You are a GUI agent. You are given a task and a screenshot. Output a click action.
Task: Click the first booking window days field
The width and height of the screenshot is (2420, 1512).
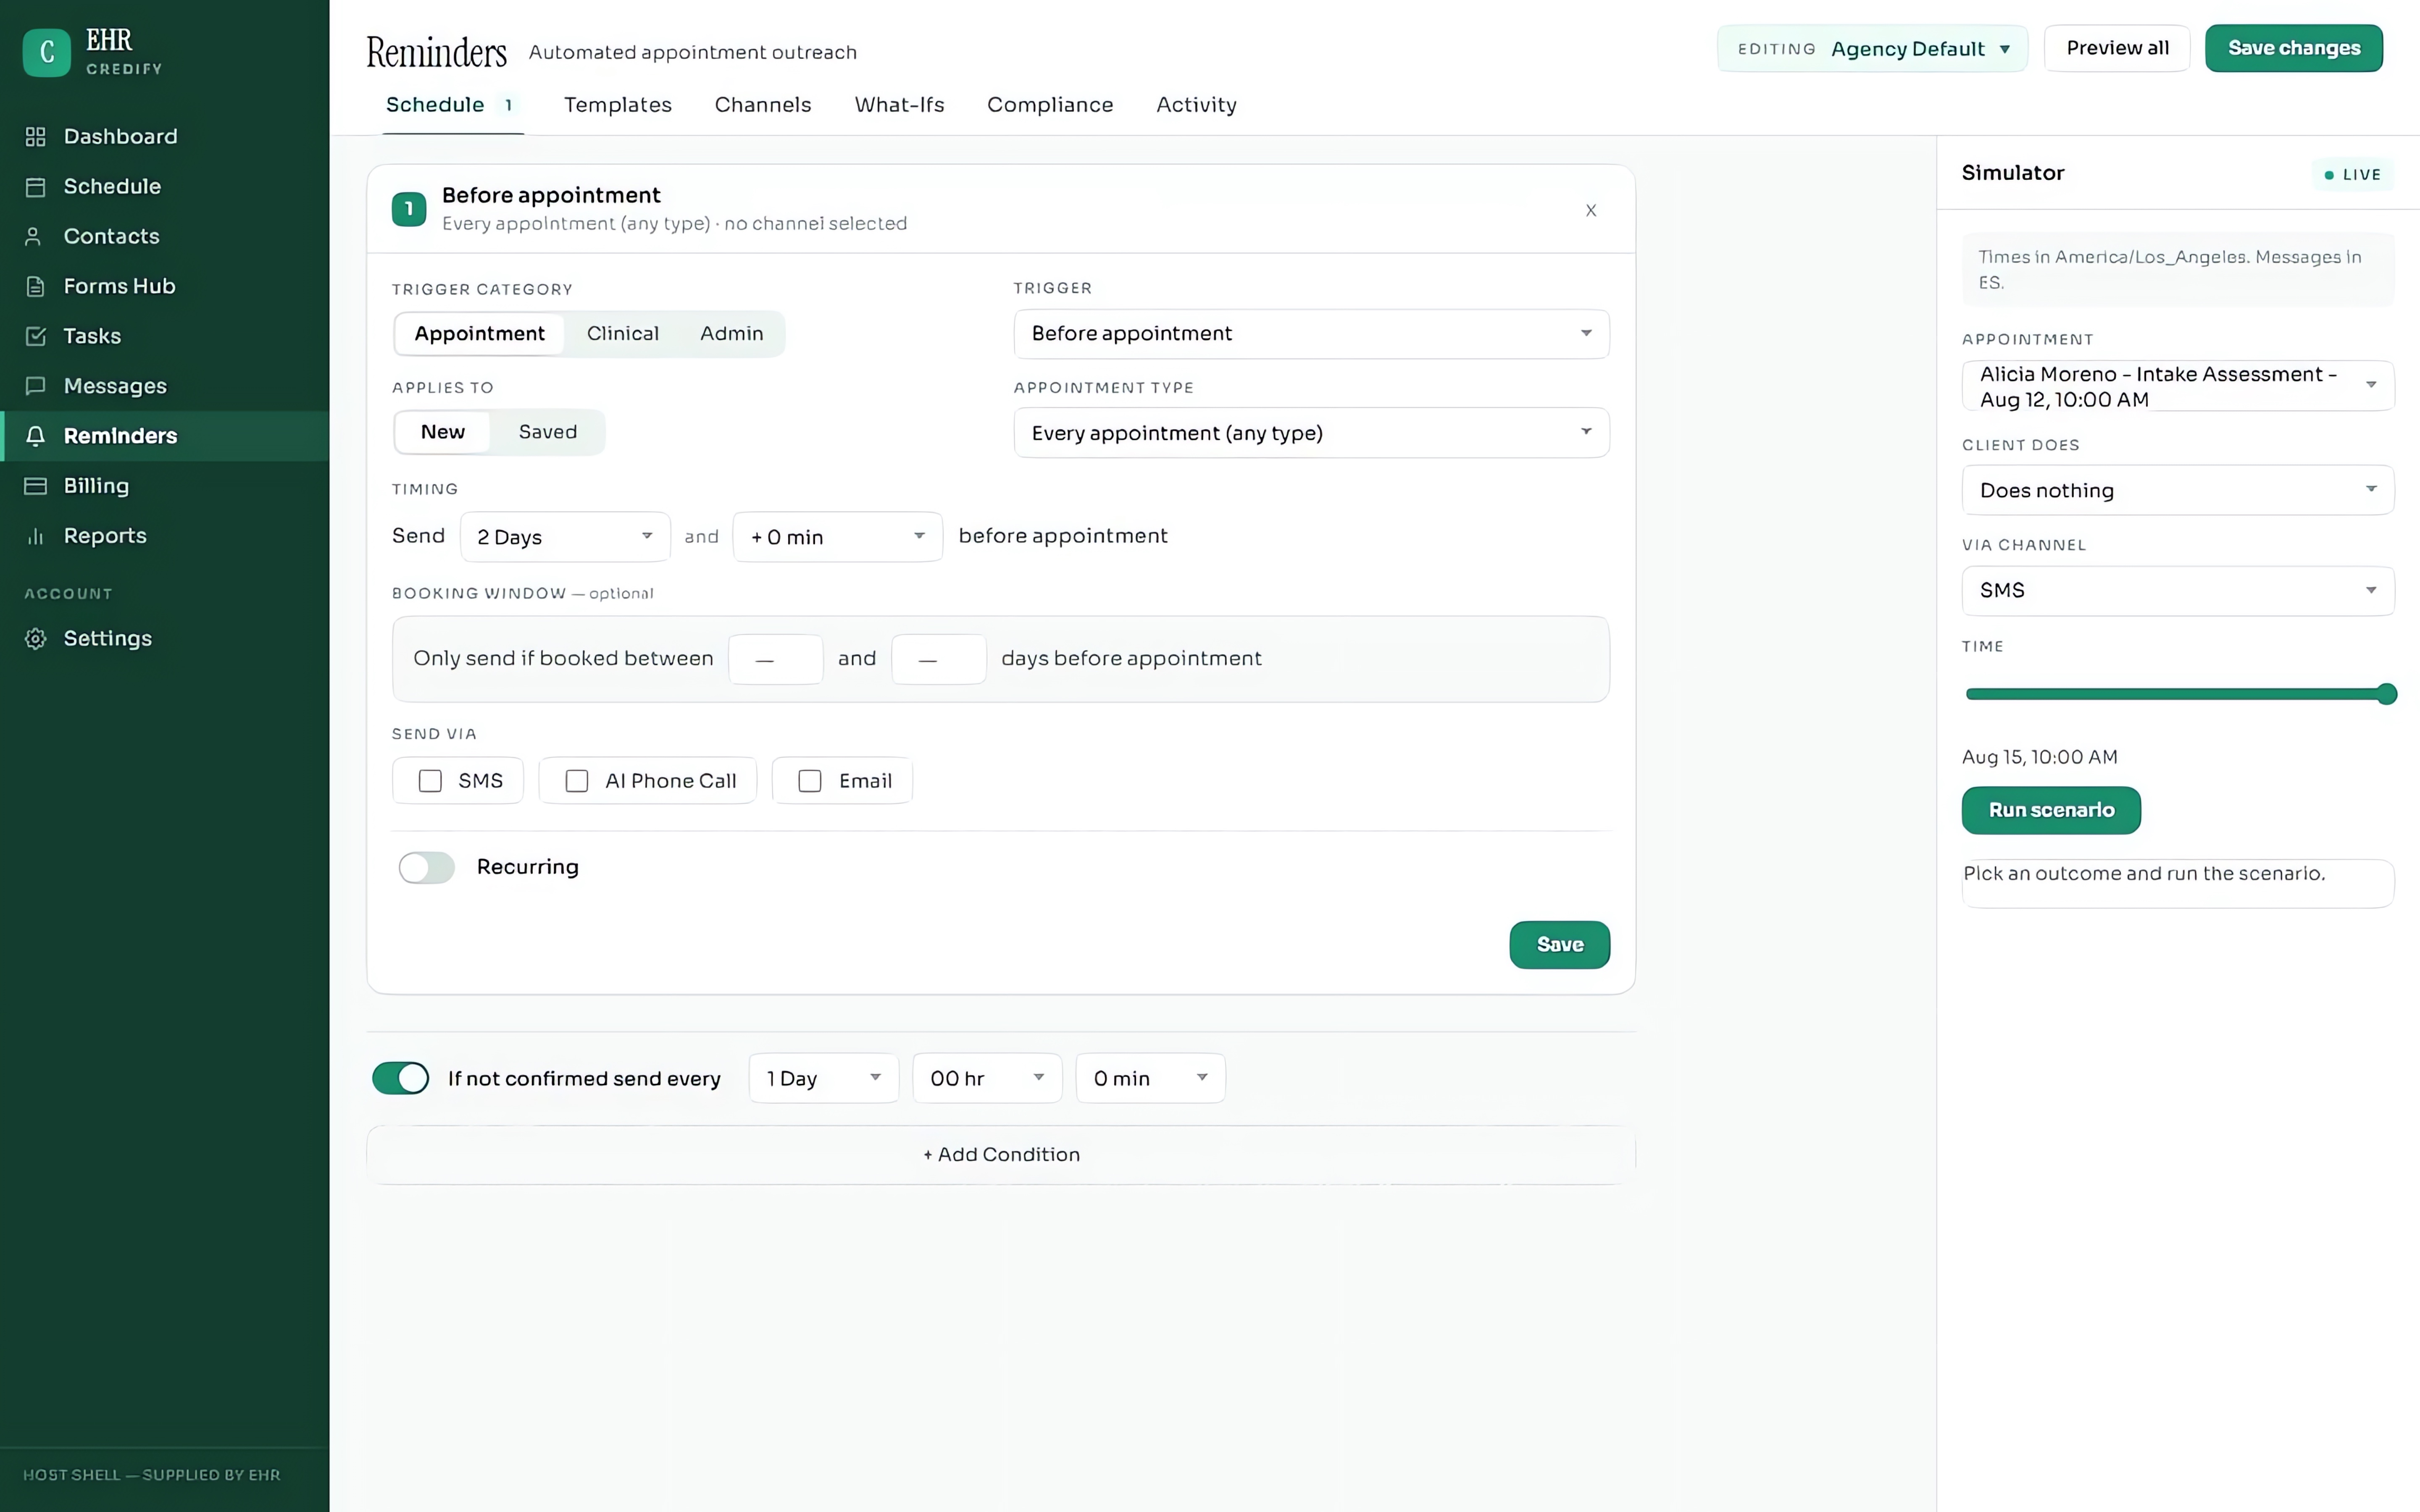point(776,659)
